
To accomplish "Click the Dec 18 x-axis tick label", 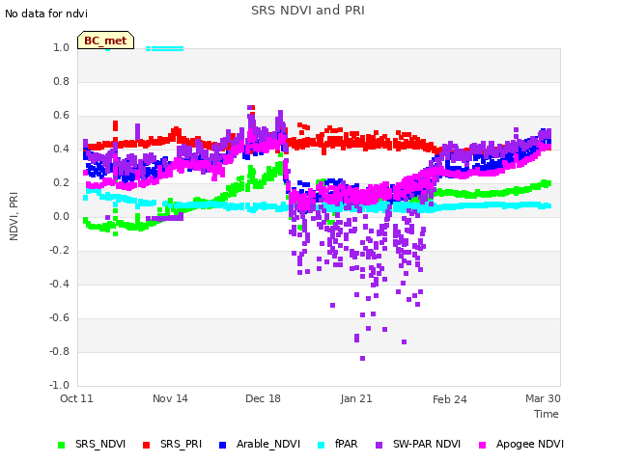I will 263,398.
